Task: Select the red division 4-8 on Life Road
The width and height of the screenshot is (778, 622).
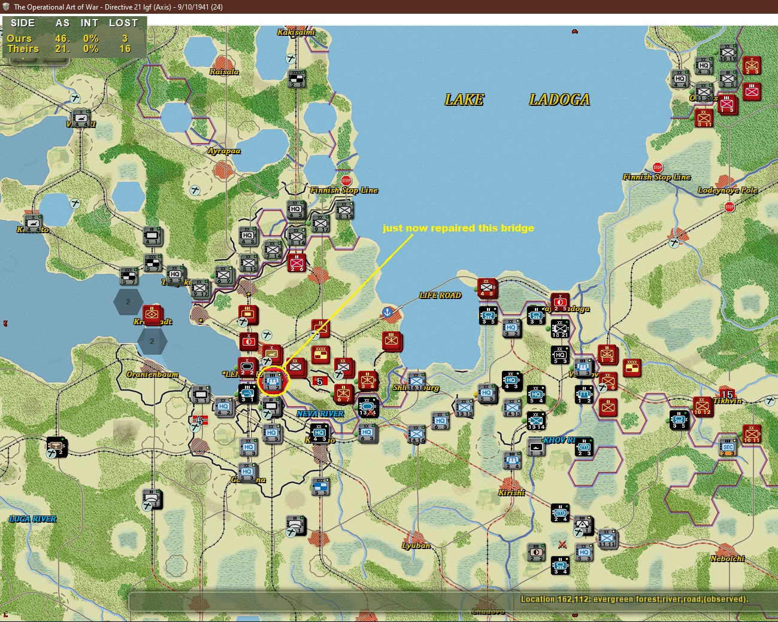Action: click(488, 288)
